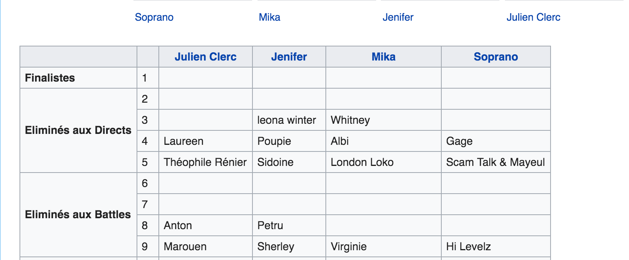Click the leona winter table cell
629x260 pixels.
coord(287,120)
